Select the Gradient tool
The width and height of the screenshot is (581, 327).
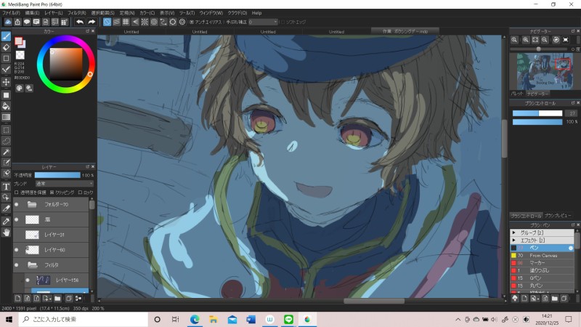[x=6, y=117]
